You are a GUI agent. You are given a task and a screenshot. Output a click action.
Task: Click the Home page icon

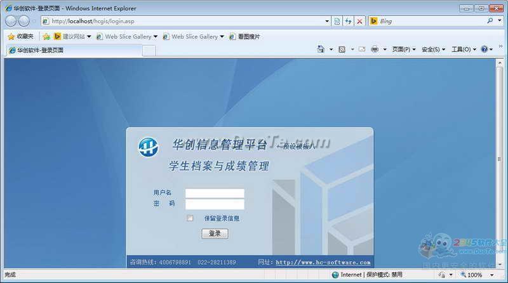coord(321,49)
